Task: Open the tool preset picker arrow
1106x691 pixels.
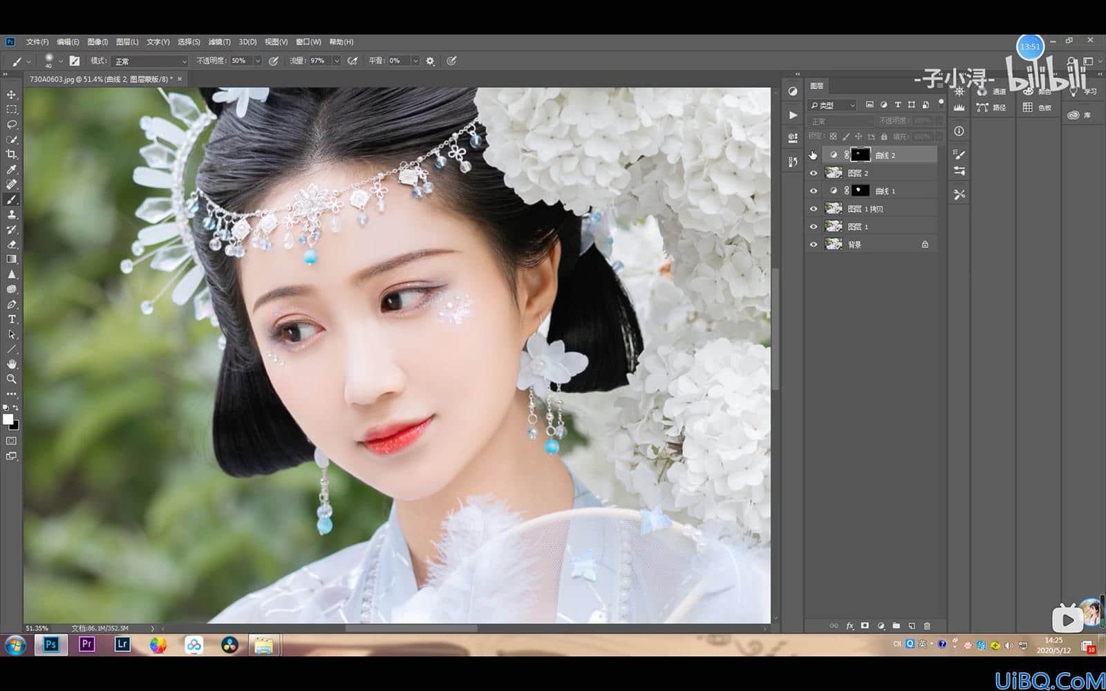Action: coord(29,61)
